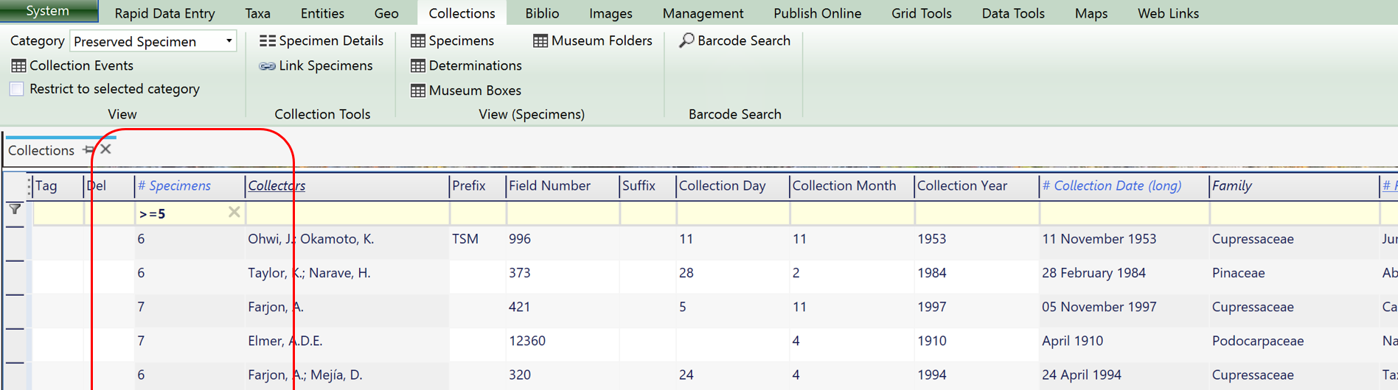
Task: Select the Geo ribbon tab
Action: (x=386, y=13)
